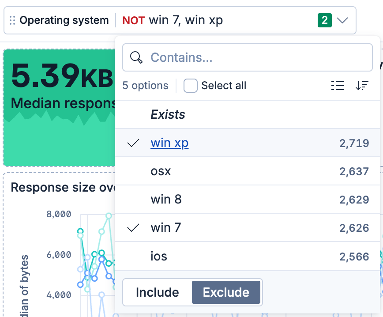Click the Operating system filter label
The width and height of the screenshot is (383, 317).
pyautogui.click(x=64, y=20)
